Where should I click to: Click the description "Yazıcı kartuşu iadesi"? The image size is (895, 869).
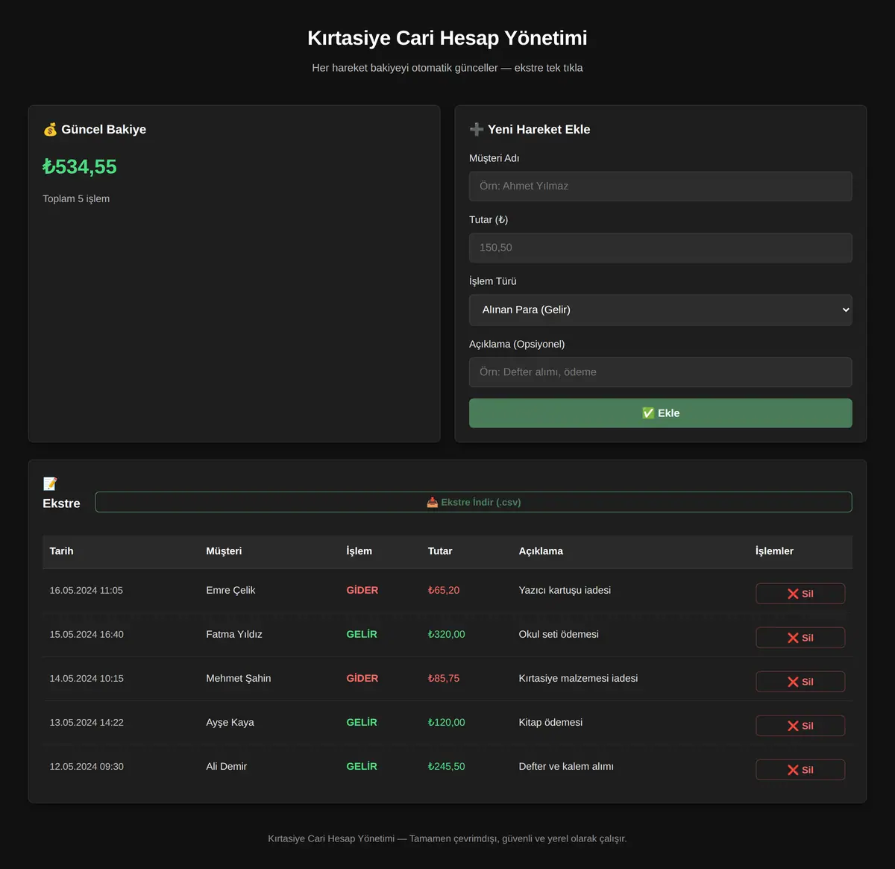[x=565, y=591]
